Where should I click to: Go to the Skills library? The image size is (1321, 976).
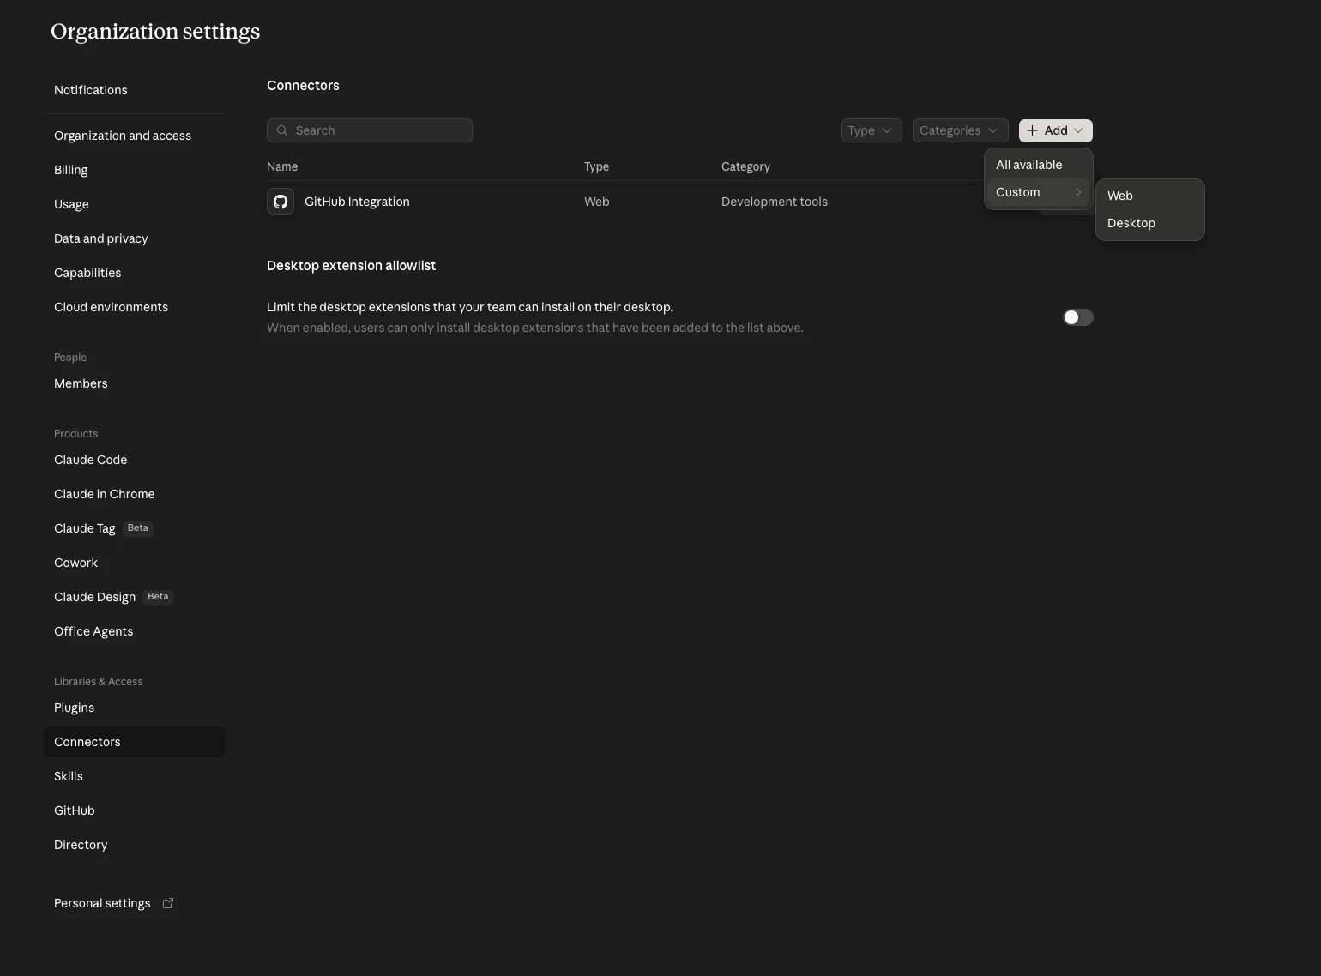pos(135,776)
